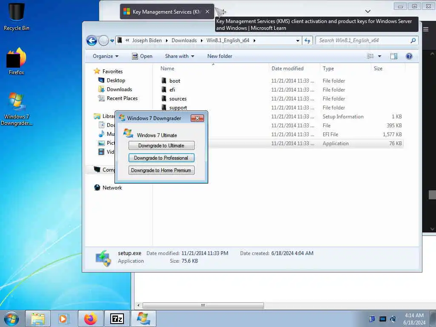Open recent locations dropdown next to forward button
Image resolution: width=436 pixels, height=327 pixels.
tap(112, 40)
